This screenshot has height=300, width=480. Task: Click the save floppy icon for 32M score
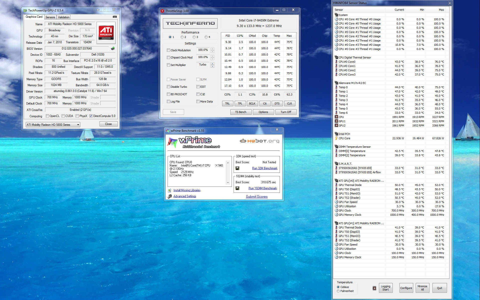pos(237,168)
